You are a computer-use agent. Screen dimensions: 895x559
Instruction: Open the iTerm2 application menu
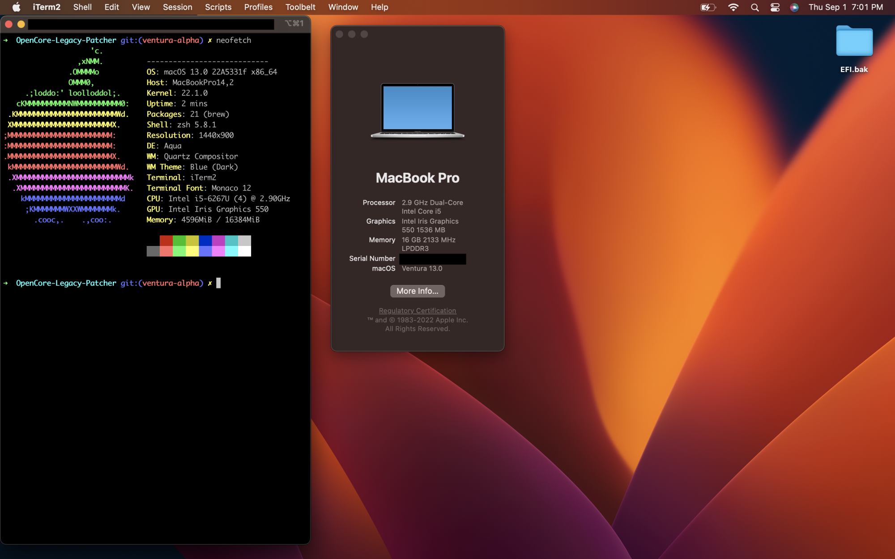[x=46, y=7]
